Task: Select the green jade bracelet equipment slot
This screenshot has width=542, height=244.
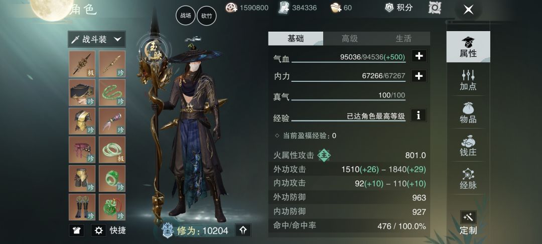Action: coord(112,150)
